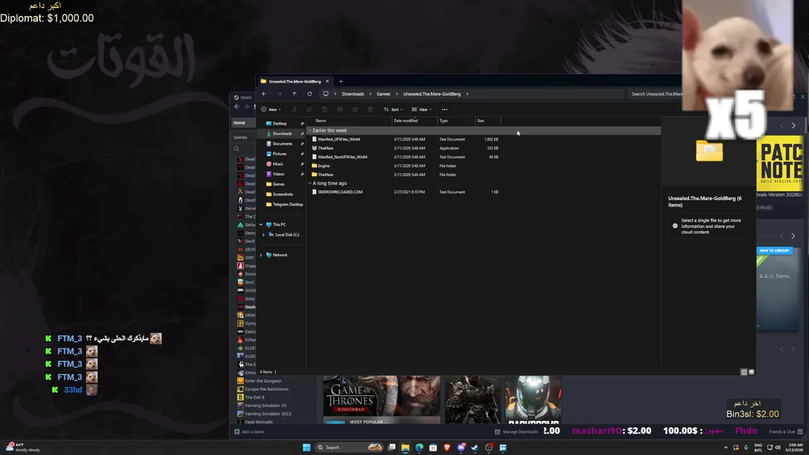Collapse the Earlier this week group

(310, 130)
